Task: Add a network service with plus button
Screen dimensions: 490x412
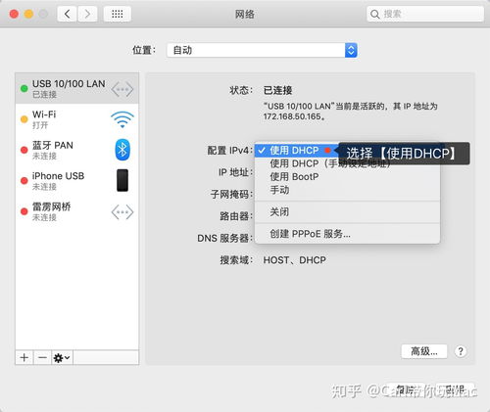Action: tap(24, 358)
